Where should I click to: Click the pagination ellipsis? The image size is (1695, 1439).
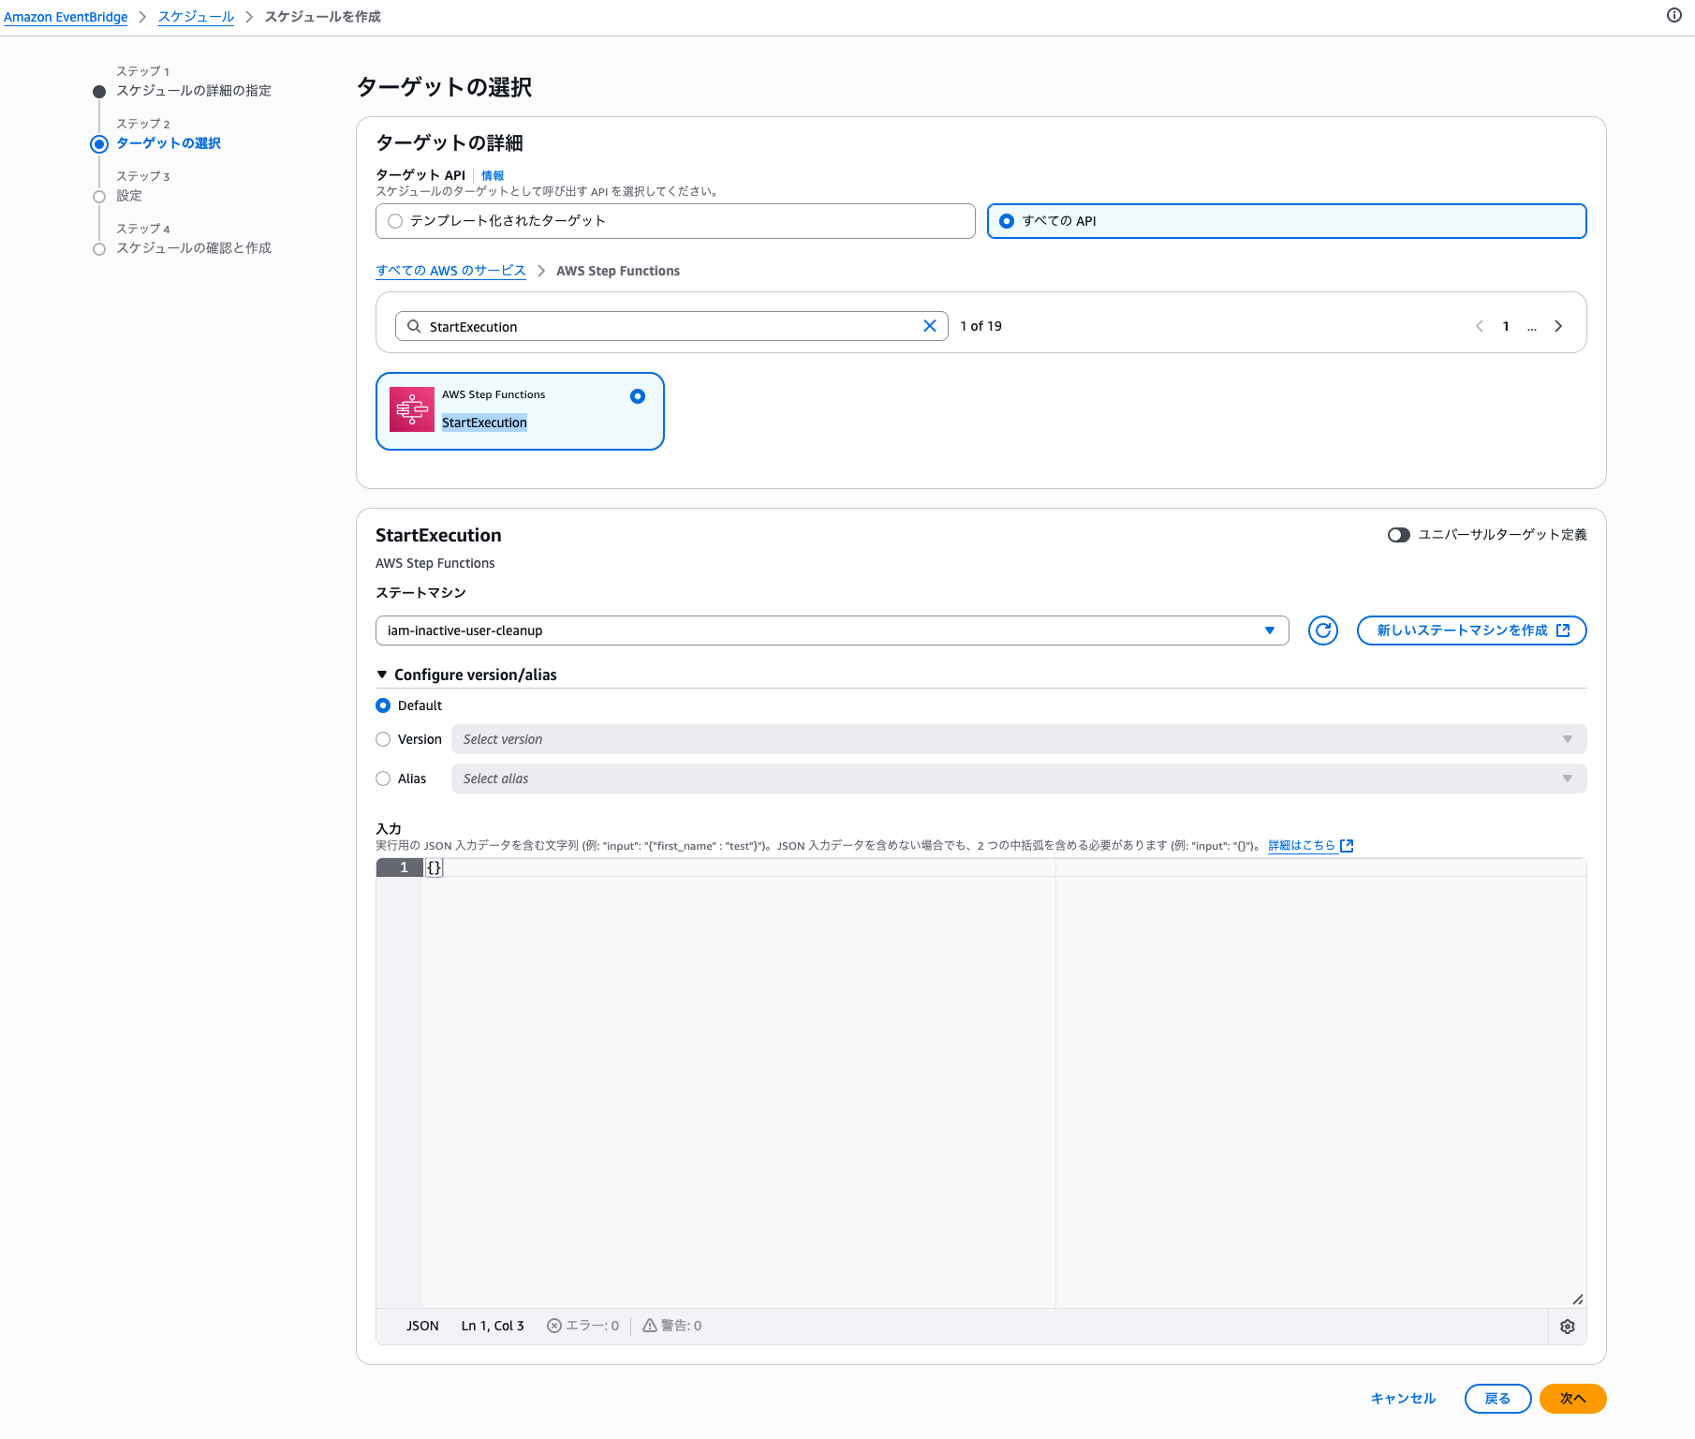[1532, 326]
